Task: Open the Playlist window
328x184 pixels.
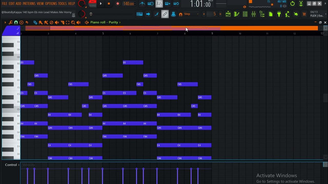Action: tap(228, 14)
